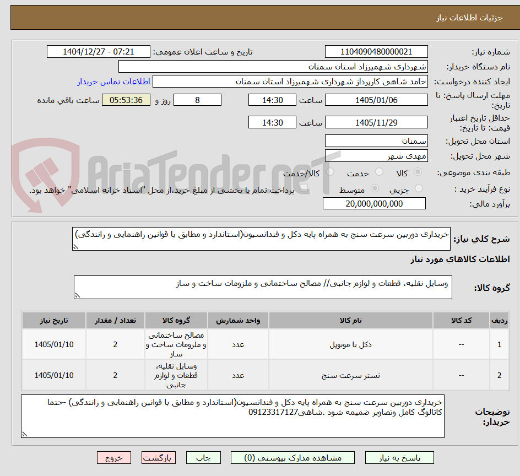The image size is (520, 476).
Task: Toggle the Islamic treasury payment checkbox
Action: pos(304,188)
